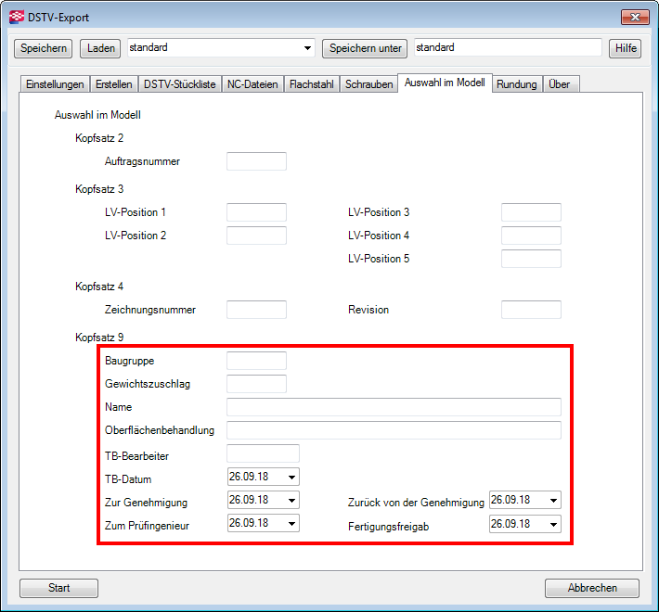Click the Revision input field
This screenshot has height=612, width=659.
coord(531,310)
